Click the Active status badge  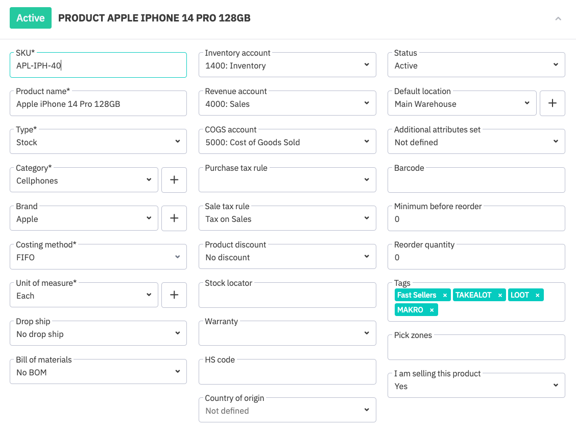(x=31, y=18)
